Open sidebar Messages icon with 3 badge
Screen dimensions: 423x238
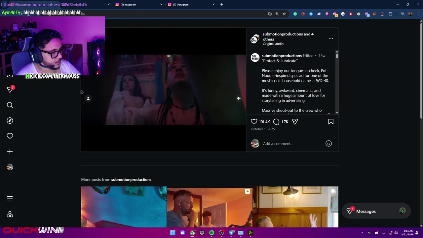(10, 90)
